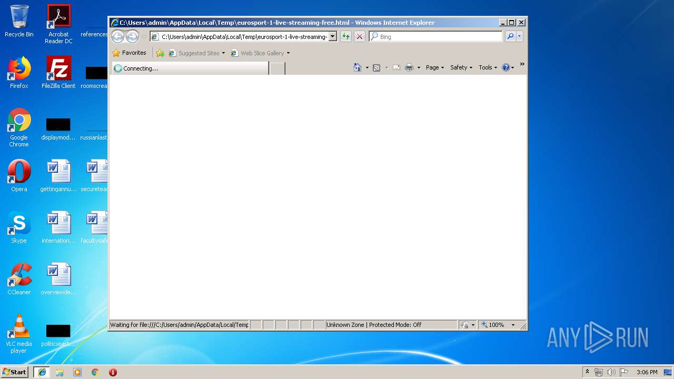Open the Windows Start menu
674x379 pixels.
15,372
